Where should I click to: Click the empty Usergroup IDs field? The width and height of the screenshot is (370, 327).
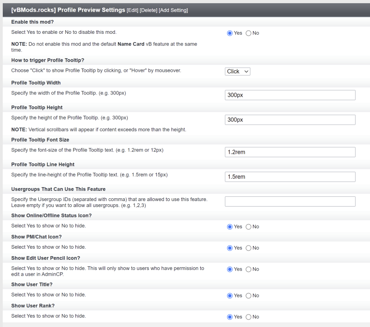tap(290, 201)
